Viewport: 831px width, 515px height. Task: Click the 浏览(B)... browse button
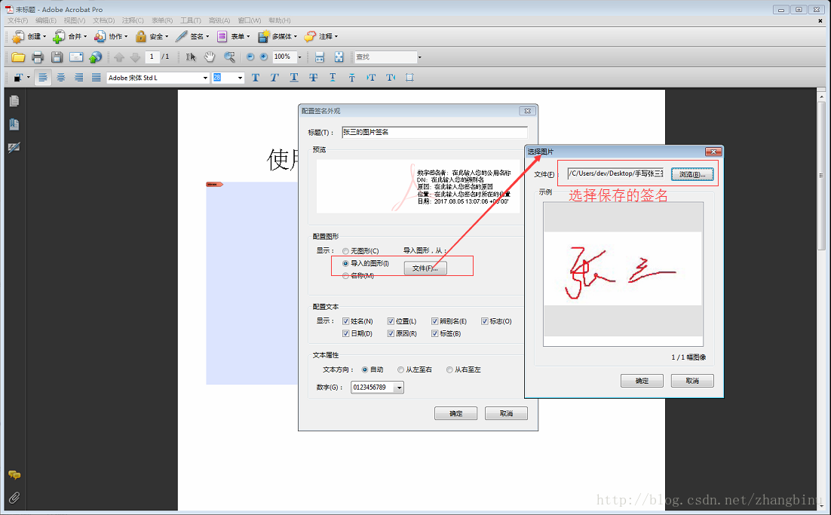(692, 174)
